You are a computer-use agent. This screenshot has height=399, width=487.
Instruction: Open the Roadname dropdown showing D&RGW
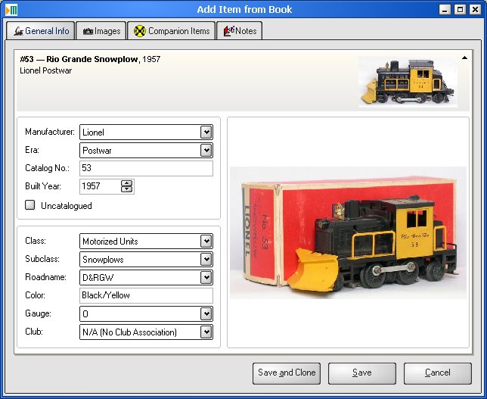(x=206, y=277)
